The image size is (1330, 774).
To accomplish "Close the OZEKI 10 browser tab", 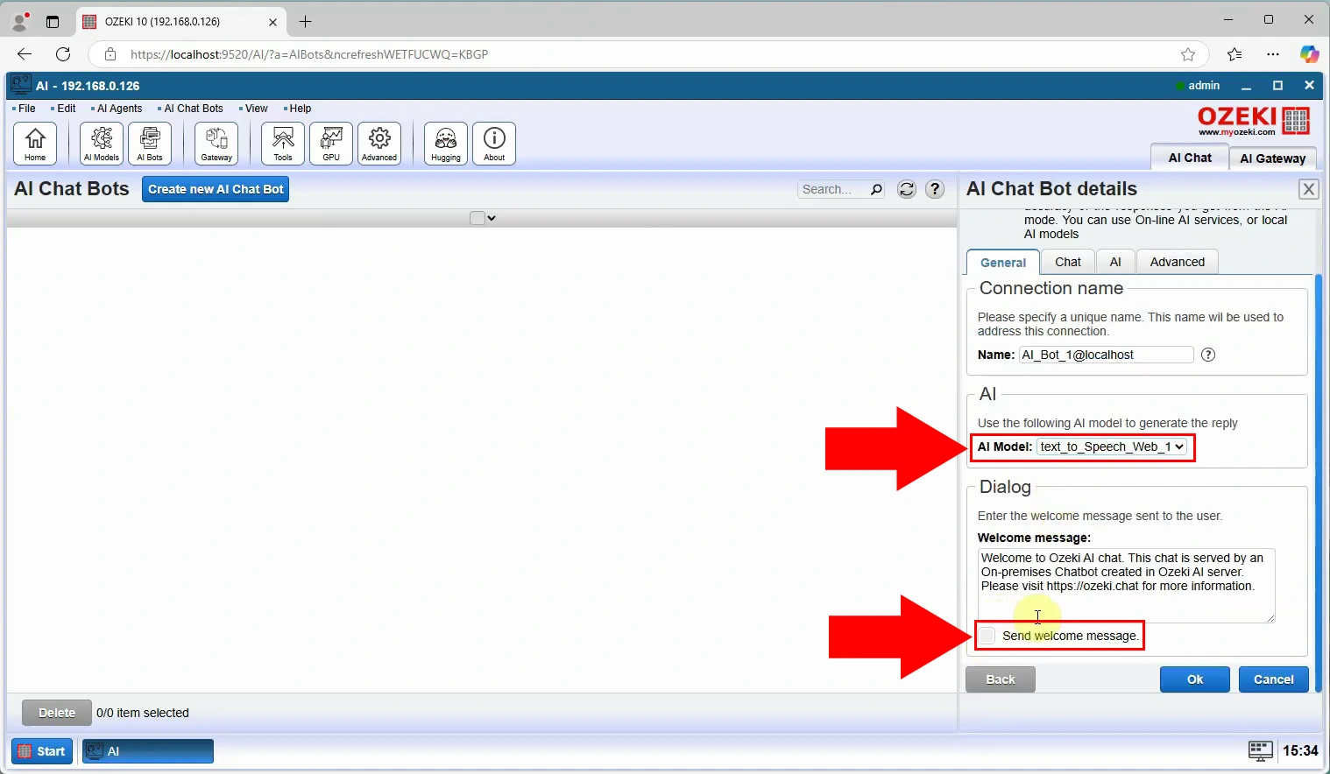I will coord(272,22).
